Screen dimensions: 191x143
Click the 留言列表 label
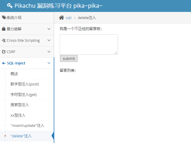click(68, 70)
